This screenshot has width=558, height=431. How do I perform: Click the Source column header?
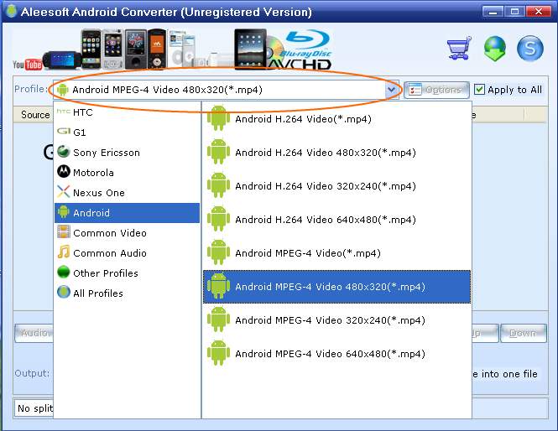click(35, 115)
